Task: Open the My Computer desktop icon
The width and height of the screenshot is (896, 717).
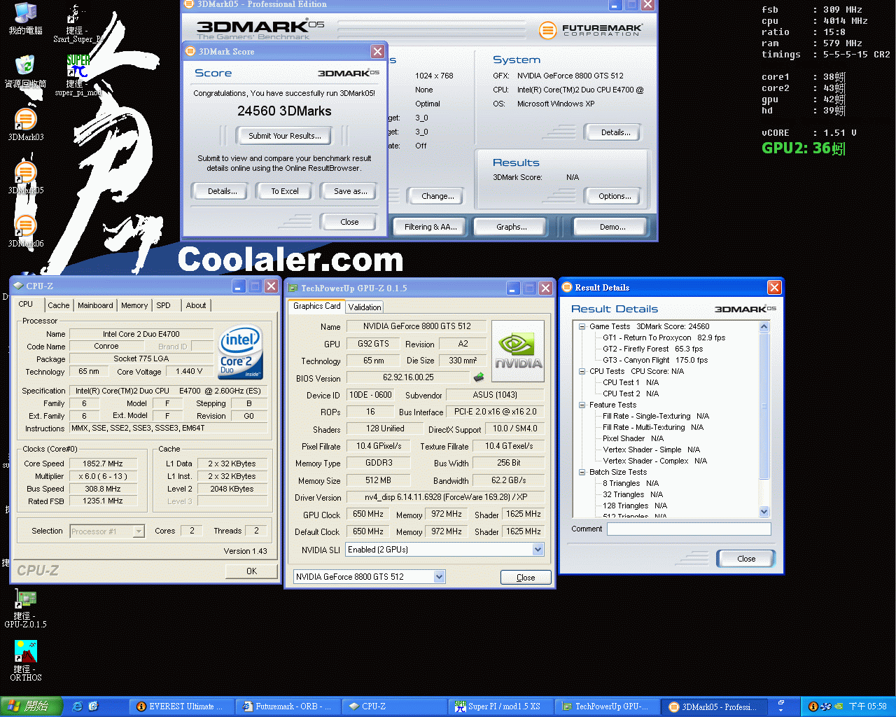Action: click(25, 18)
